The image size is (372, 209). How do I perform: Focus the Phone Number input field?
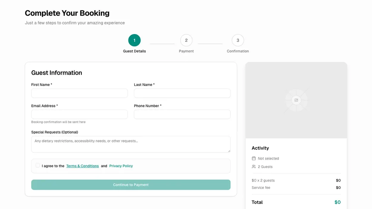click(x=182, y=114)
